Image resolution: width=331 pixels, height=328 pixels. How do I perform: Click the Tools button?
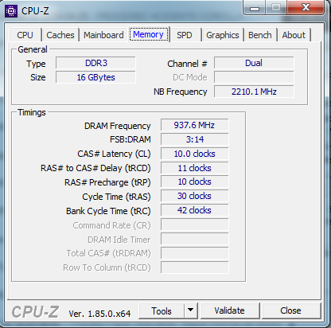pyautogui.click(x=162, y=310)
